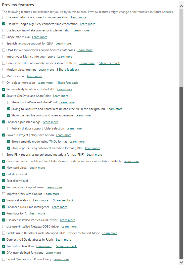Image resolution: width=185 pixels, height=265 pixels.
Task: Enable Spanish language support for Q&A
Action: pos(4,43)
